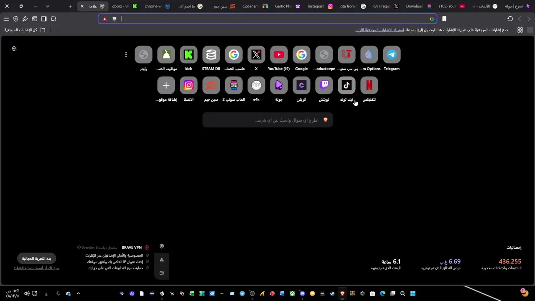Click the Leo AI sparkle toolbar icon

click(x=25, y=19)
